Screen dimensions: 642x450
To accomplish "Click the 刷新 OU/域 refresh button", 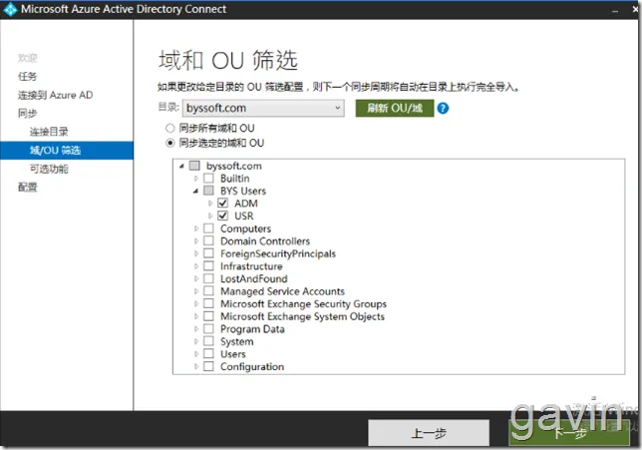I will click(x=395, y=108).
